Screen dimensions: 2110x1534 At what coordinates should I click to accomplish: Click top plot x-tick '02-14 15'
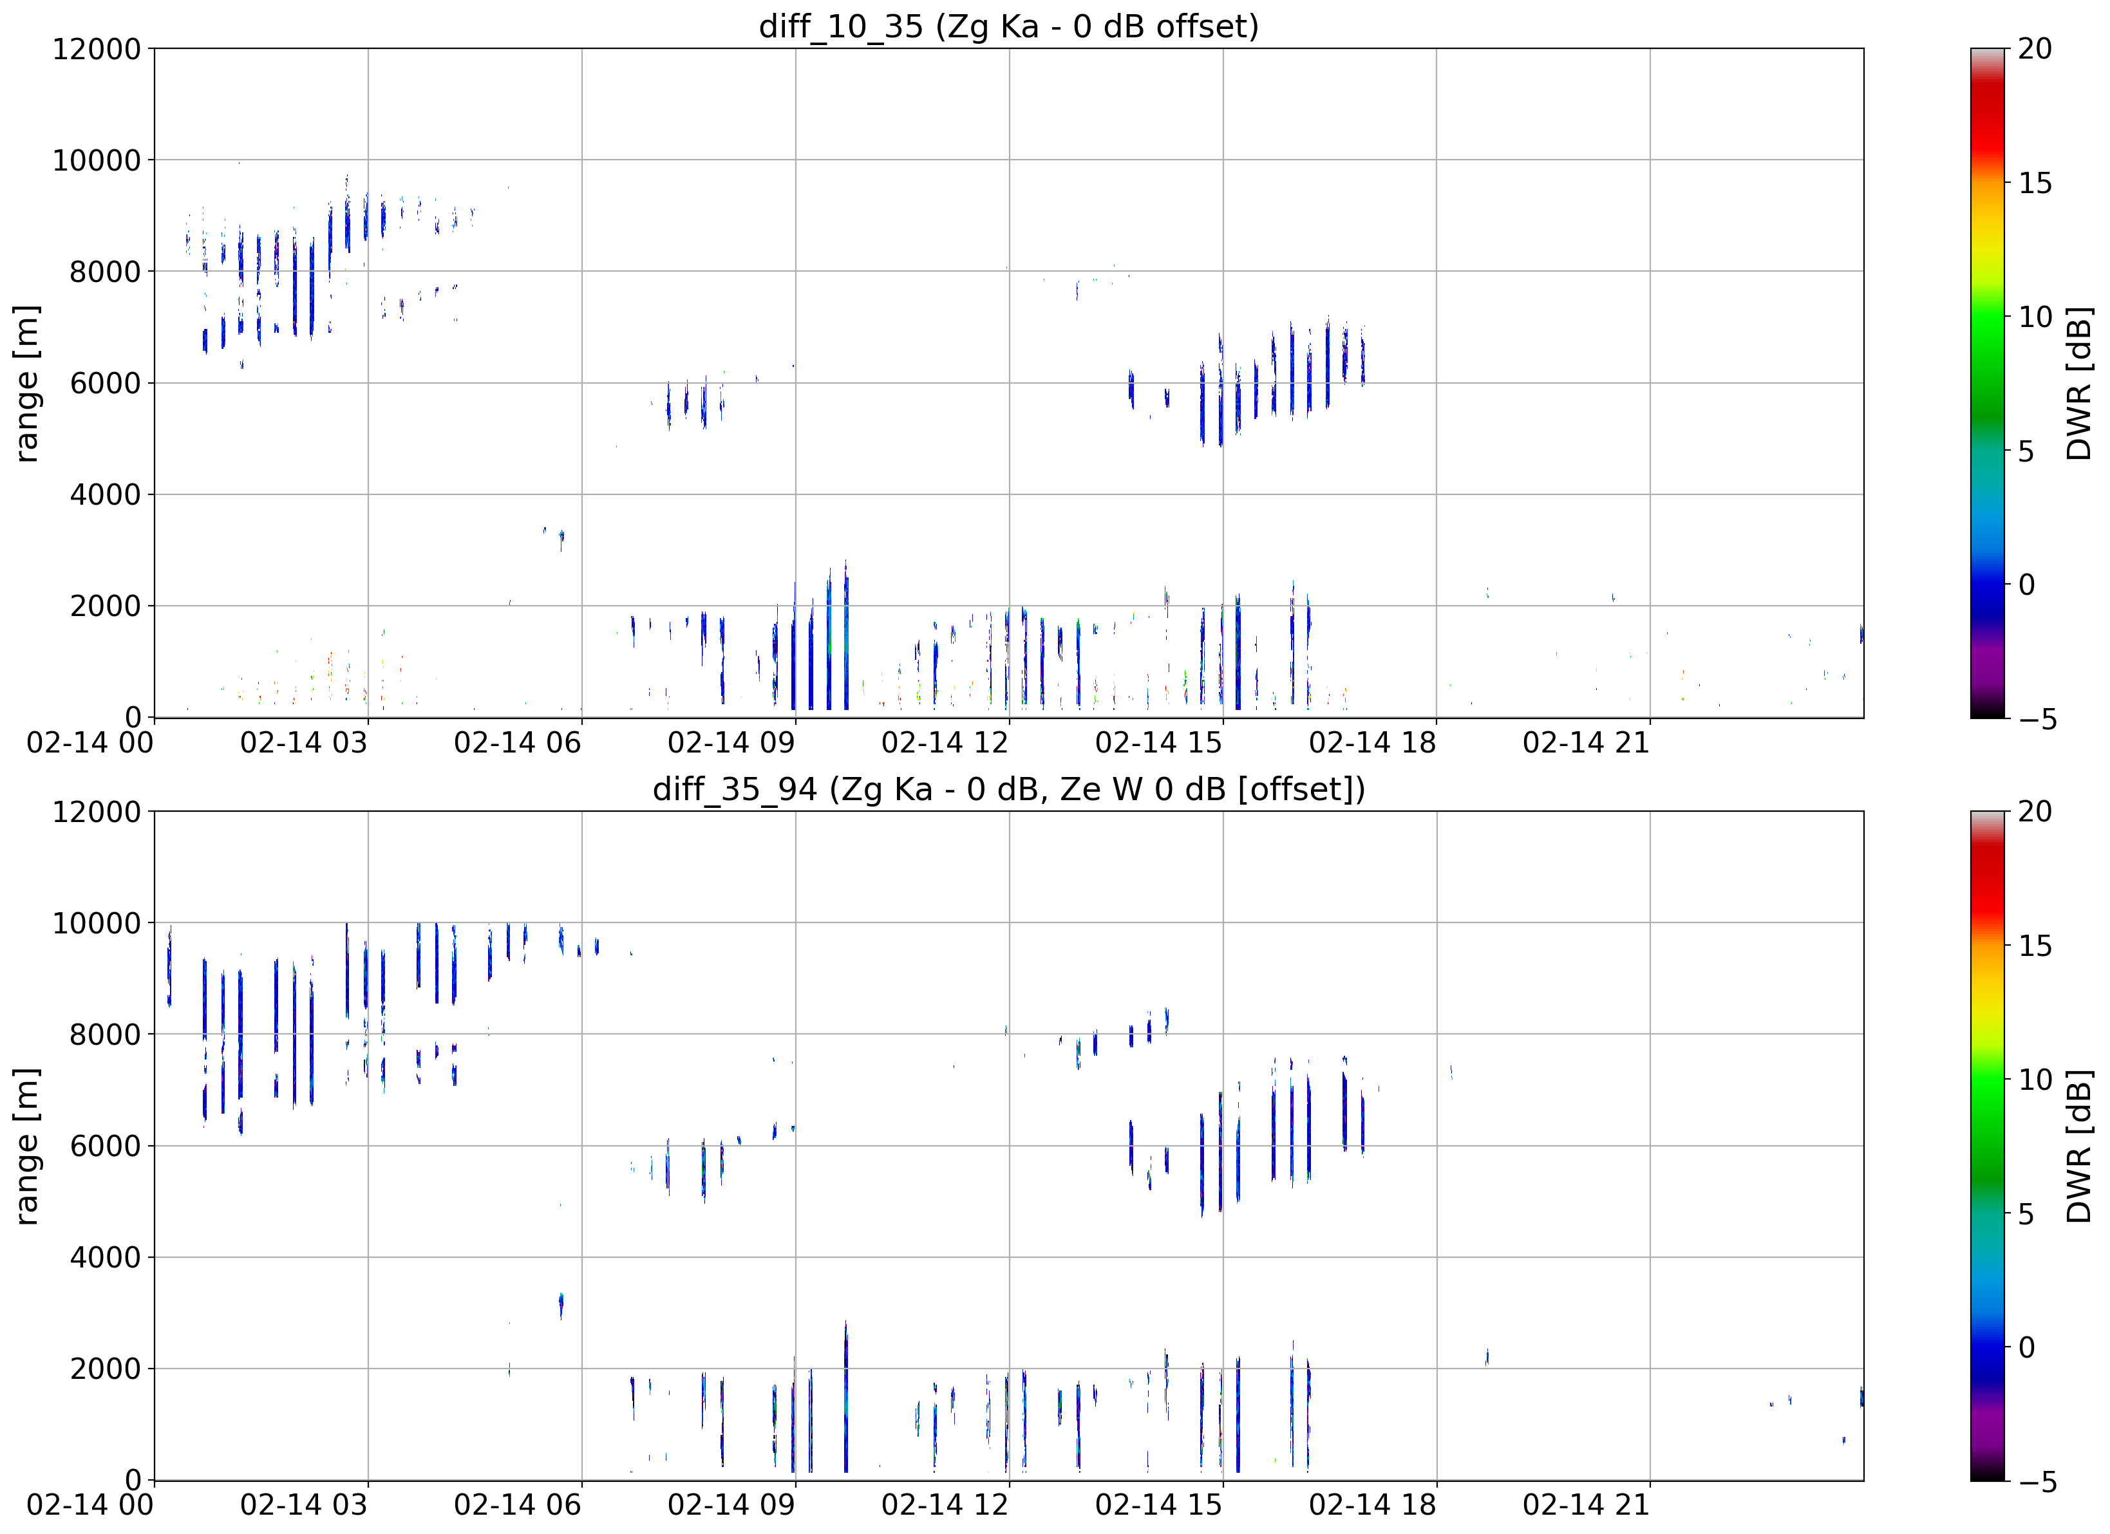[1159, 742]
